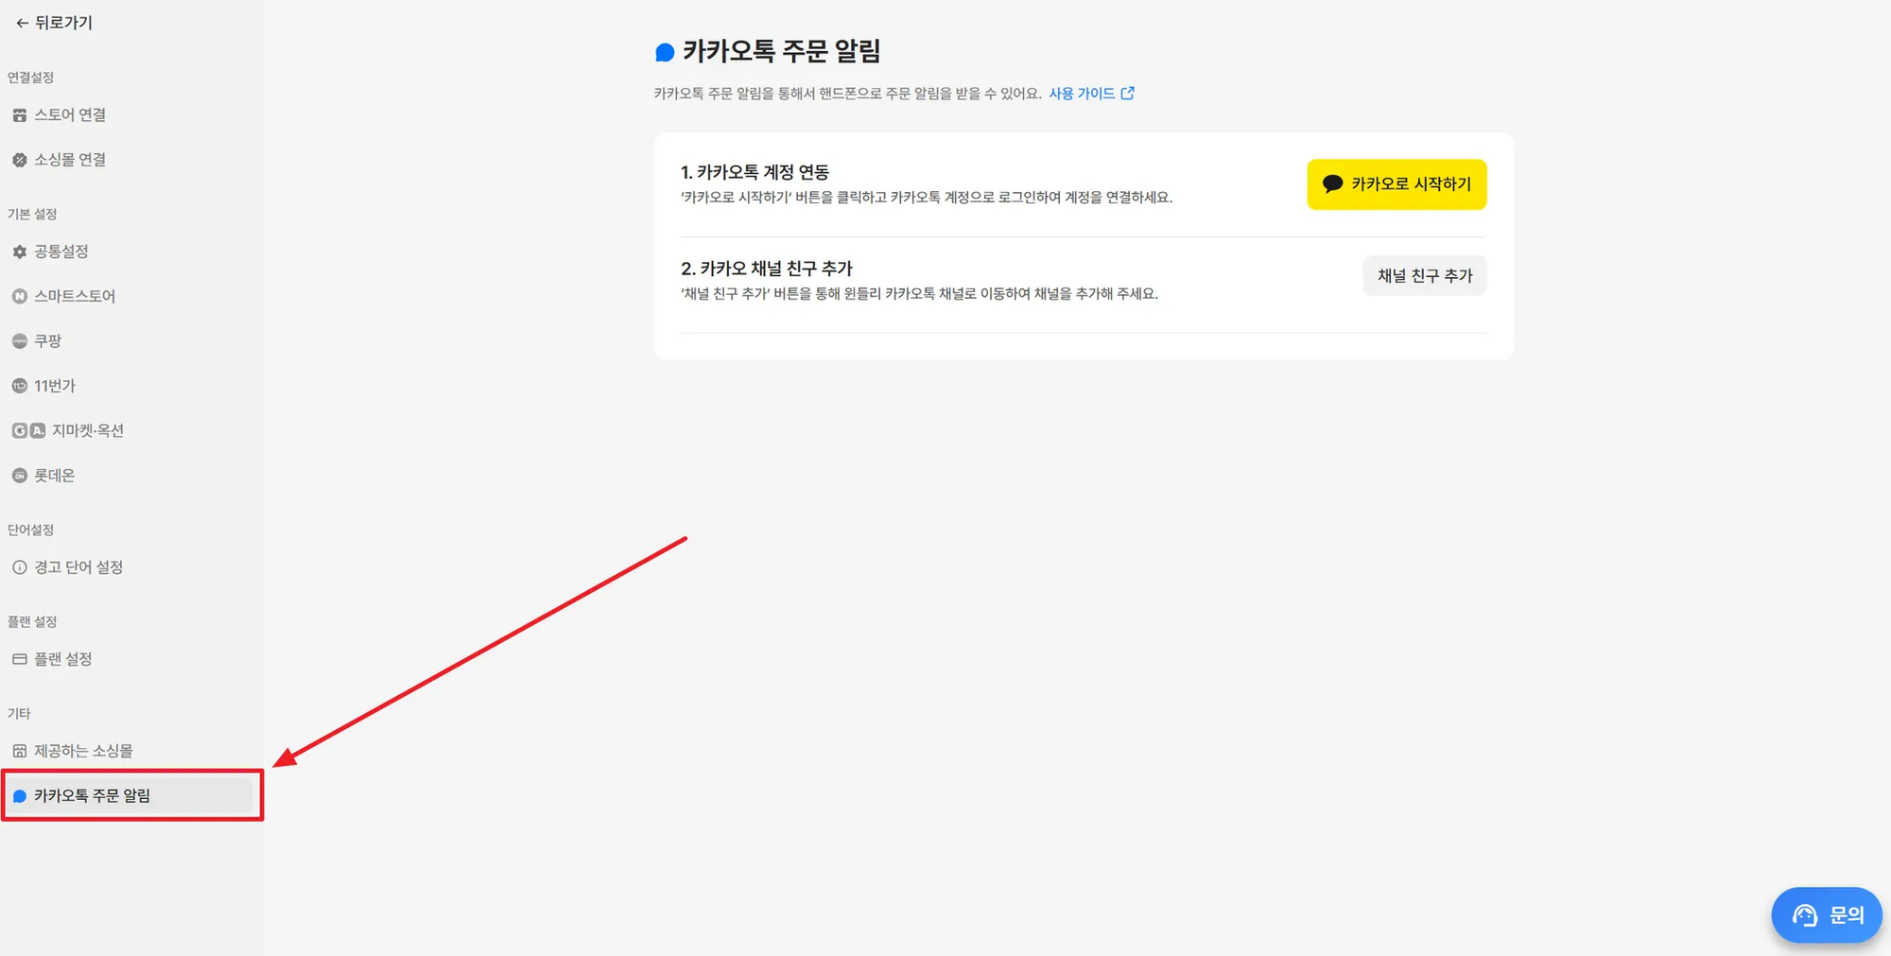Select the 스마트스토어 icon in the sidebar
This screenshot has width=1891, height=956.
tap(20, 295)
